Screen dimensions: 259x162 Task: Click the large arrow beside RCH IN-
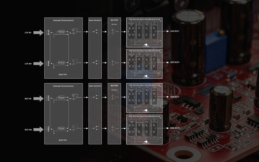click(x=38, y=98)
